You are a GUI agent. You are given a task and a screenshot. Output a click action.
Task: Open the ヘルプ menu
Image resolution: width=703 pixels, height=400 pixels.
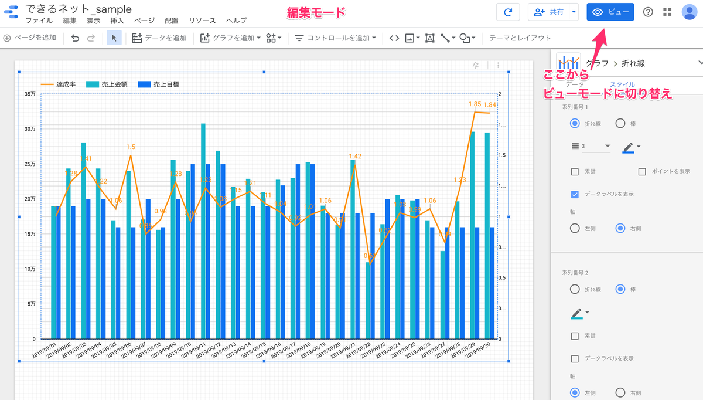(x=236, y=21)
